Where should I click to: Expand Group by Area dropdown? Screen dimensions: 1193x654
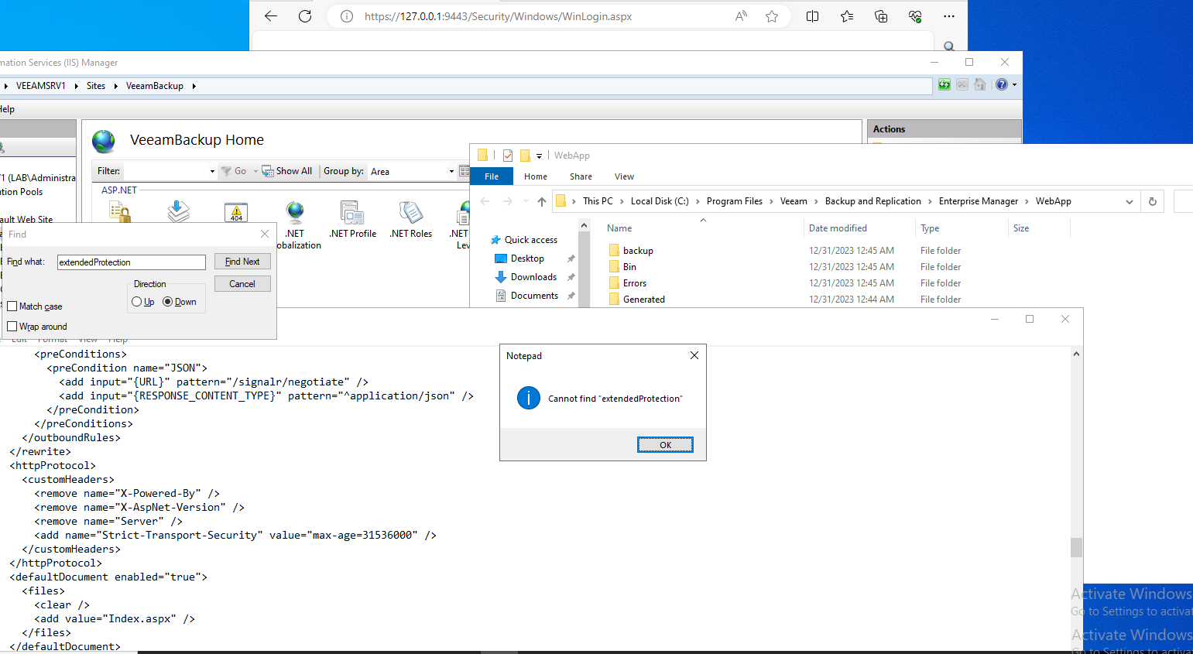(x=451, y=172)
